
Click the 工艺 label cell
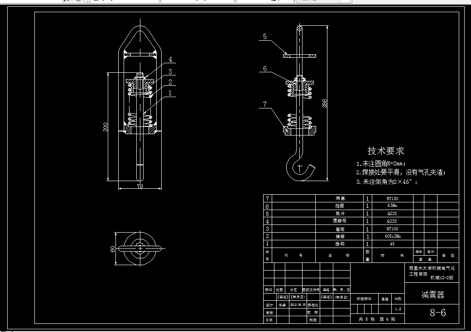(269, 320)
